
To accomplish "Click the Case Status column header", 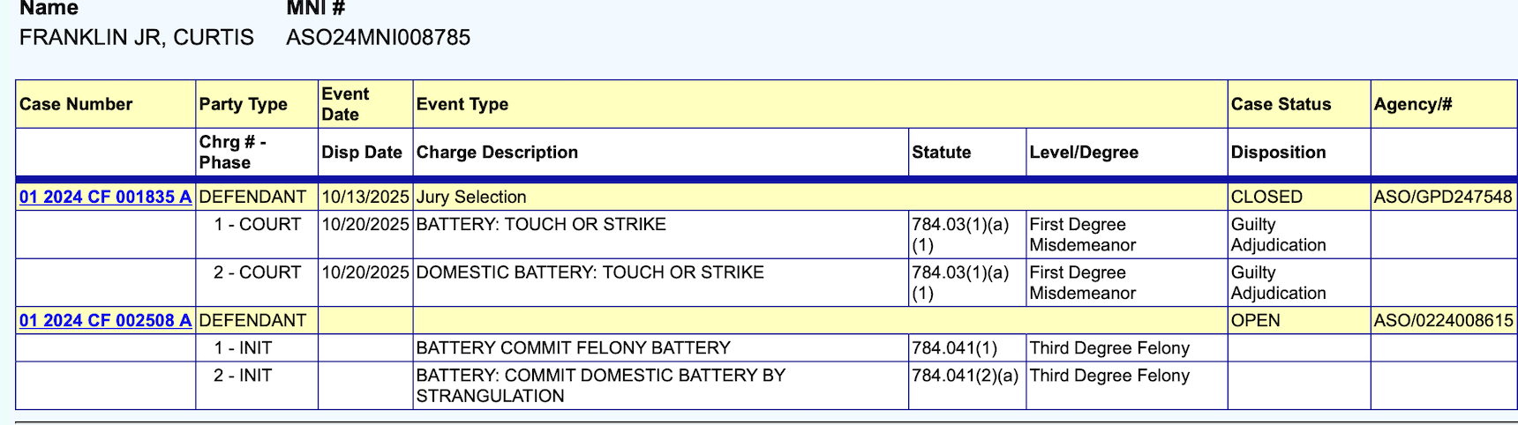I will pyautogui.click(x=1281, y=104).
